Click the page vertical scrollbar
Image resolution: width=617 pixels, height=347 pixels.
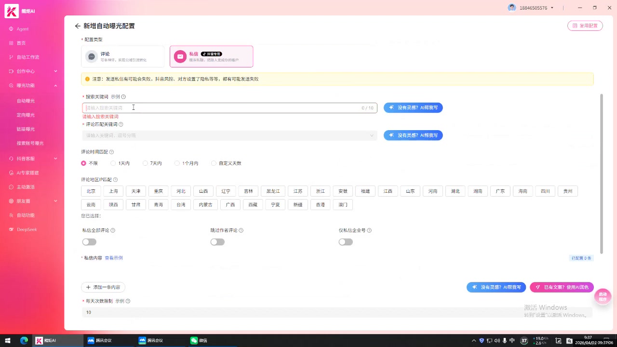[602, 173]
